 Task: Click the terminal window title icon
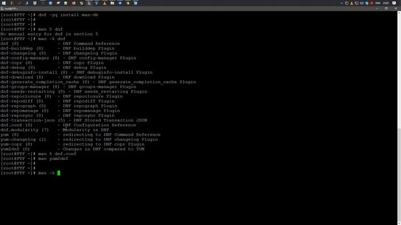(x=2, y=8)
